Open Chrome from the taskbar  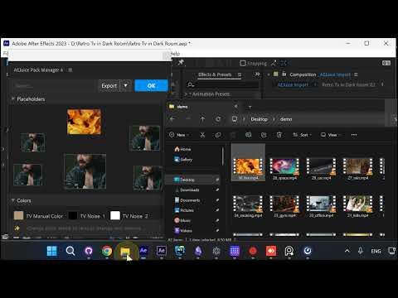107,251
